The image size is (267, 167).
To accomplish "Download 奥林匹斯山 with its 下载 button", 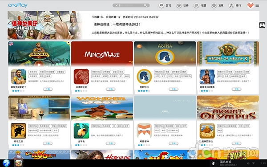I will point(237,143).
